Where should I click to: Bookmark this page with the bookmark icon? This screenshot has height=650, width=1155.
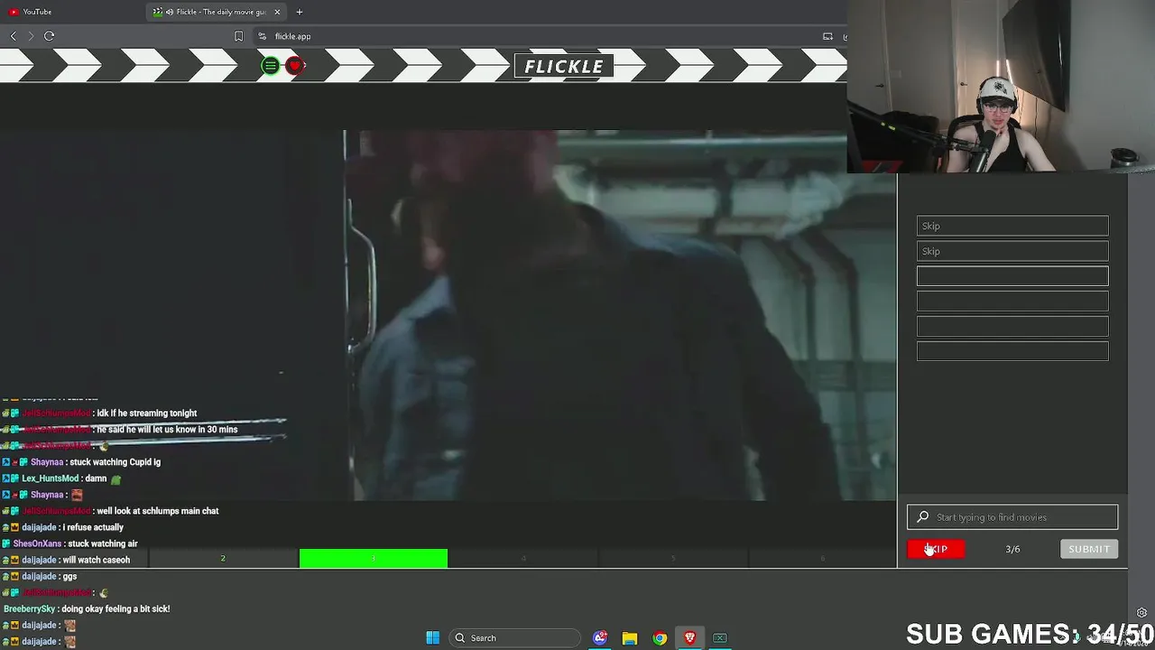[x=238, y=36]
